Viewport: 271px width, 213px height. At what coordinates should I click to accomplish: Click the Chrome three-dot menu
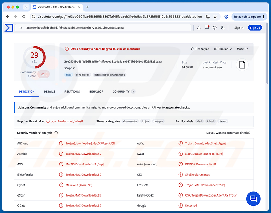[263, 17]
